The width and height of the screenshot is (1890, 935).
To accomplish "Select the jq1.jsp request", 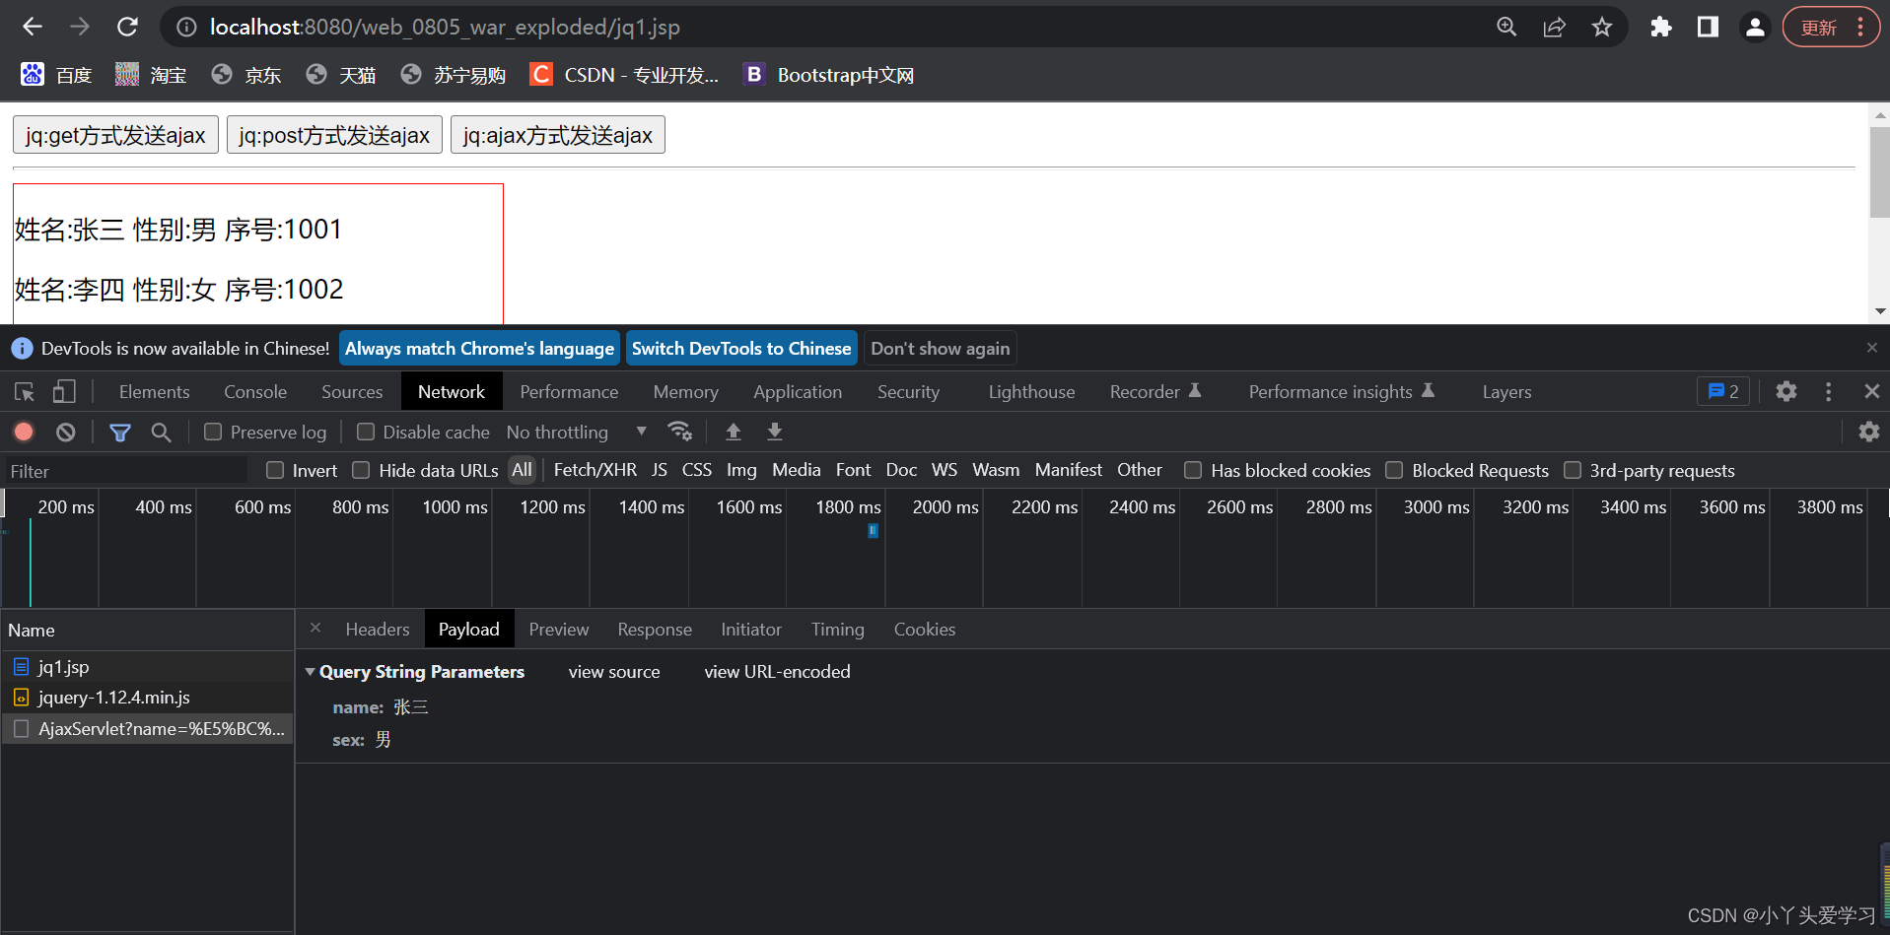I will tap(148, 667).
